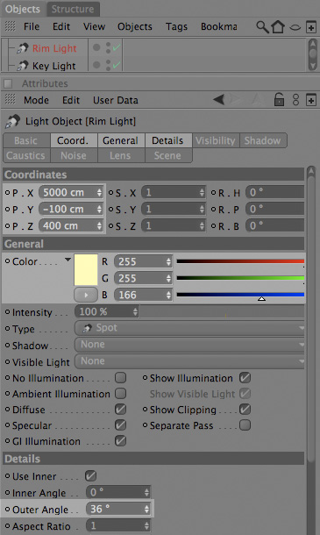Viewport: 320px width, 535px height.
Task: Open the light Type dropdown showing Spot
Action: tap(189, 328)
